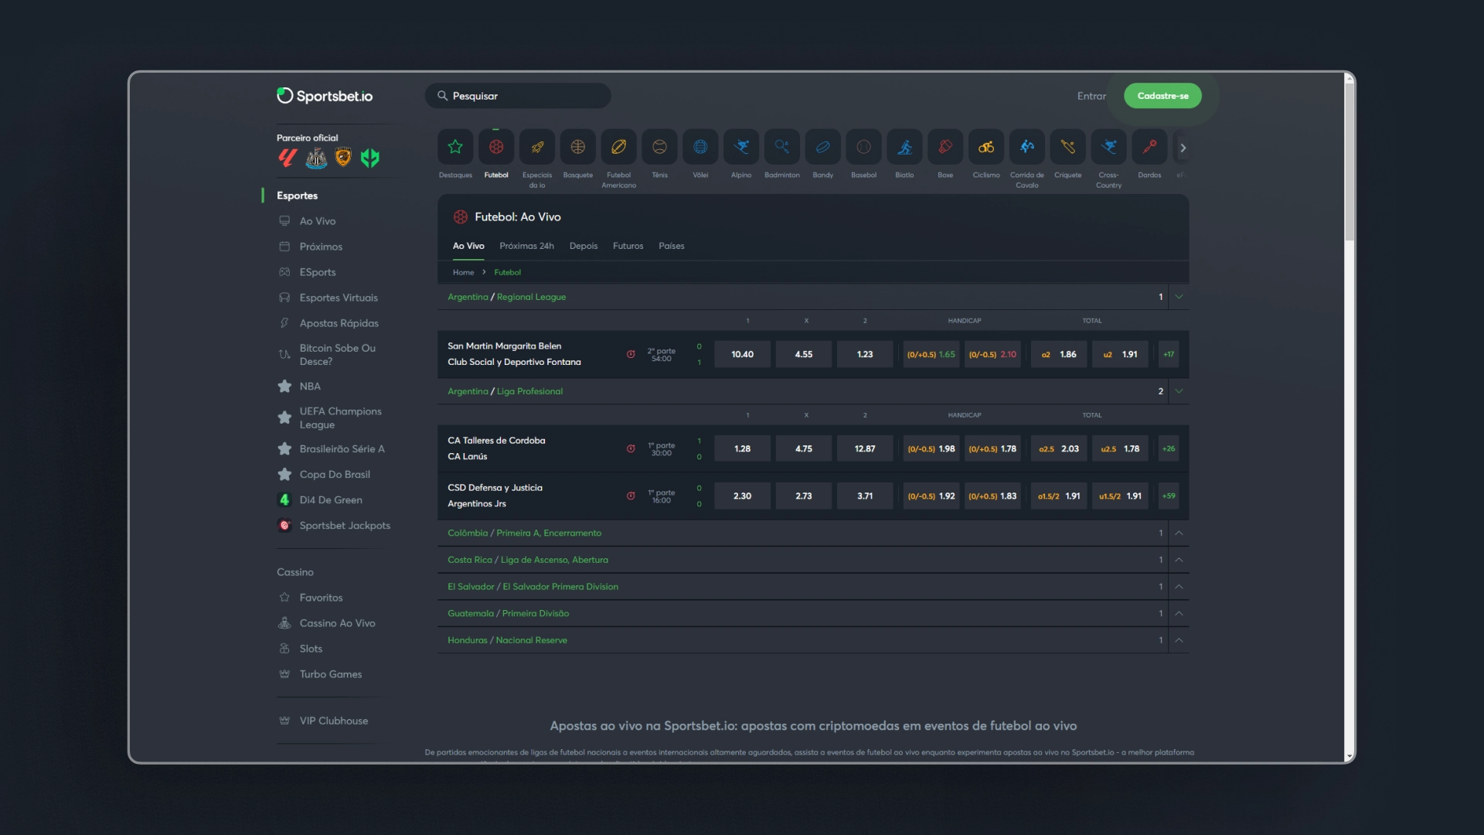Click the Newcastle partner crest icon
Image resolution: width=1484 pixels, height=835 pixels.
(x=316, y=158)
